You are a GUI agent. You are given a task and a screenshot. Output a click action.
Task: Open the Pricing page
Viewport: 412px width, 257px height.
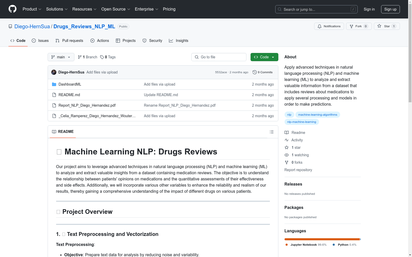point(169,9)
